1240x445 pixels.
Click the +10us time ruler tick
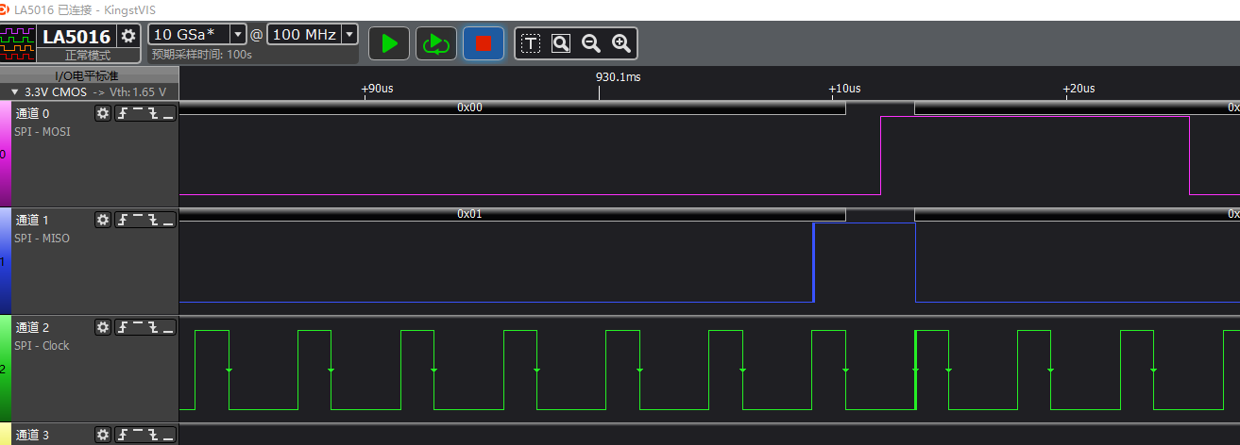[845, 89]
